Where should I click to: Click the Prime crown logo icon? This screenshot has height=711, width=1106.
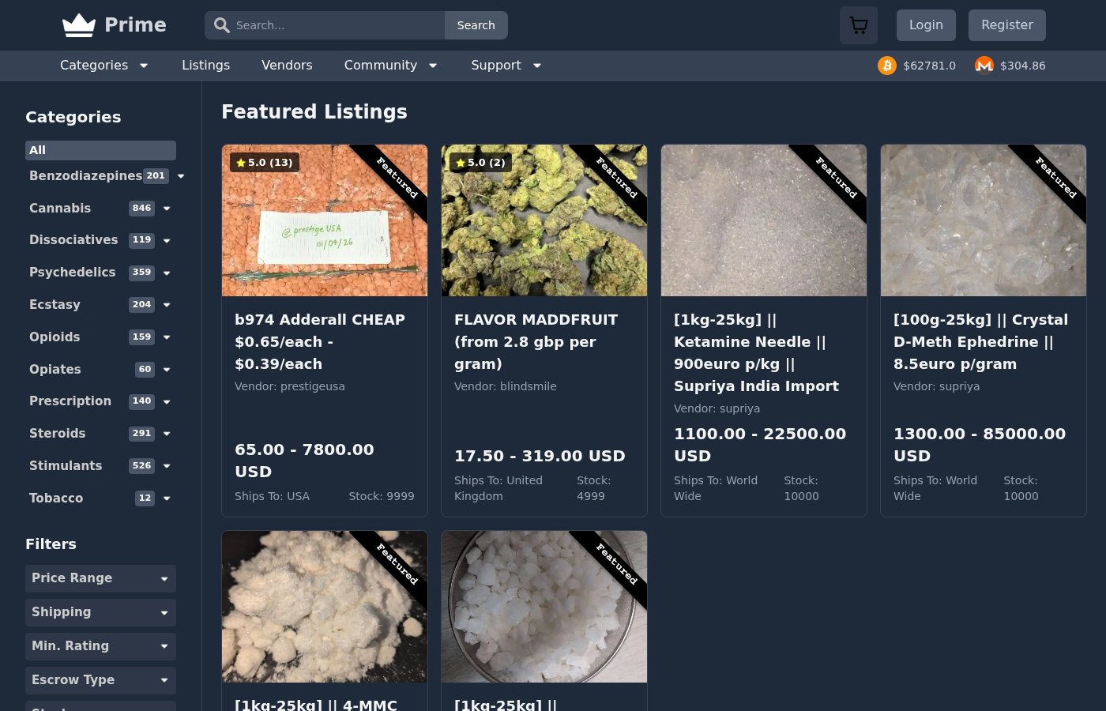[79, 25]
